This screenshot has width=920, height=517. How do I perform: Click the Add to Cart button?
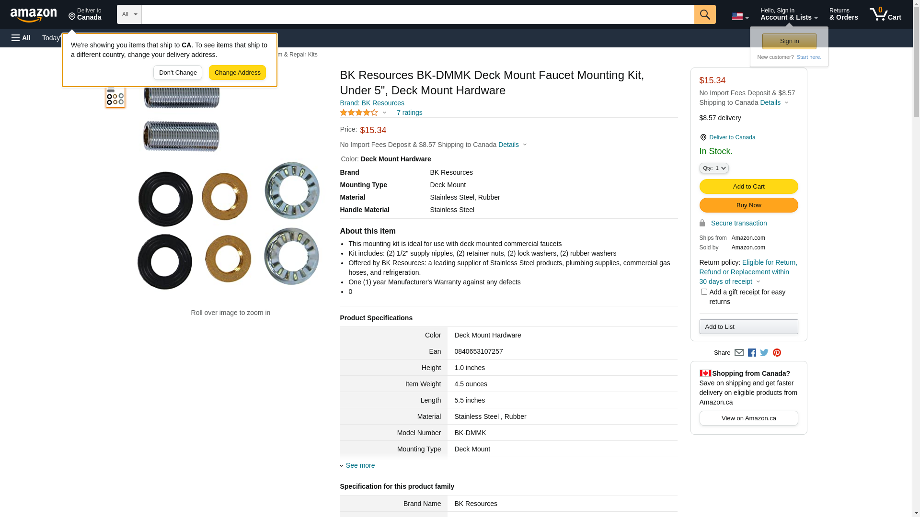pos(748,186)
